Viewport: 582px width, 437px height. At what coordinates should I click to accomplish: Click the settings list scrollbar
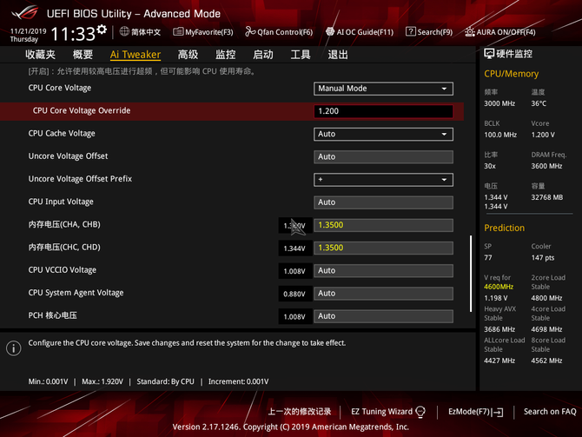point(471,274)
